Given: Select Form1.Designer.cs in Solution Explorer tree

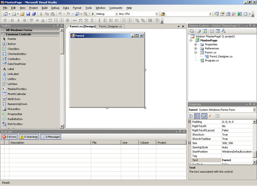Looking at the screenshot, I should point(221,56).
